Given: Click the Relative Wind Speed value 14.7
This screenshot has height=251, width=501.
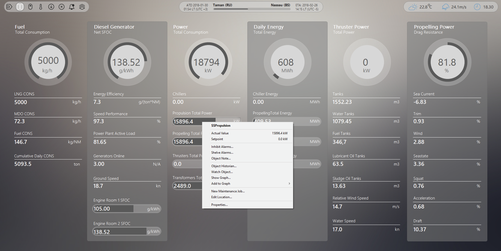Looking at the screenshot, I should pos(337,207).
